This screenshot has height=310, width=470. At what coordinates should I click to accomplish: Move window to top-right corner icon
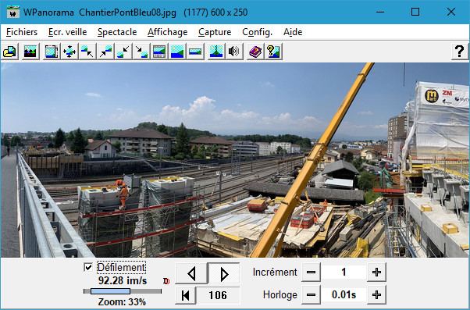[105, 52]
